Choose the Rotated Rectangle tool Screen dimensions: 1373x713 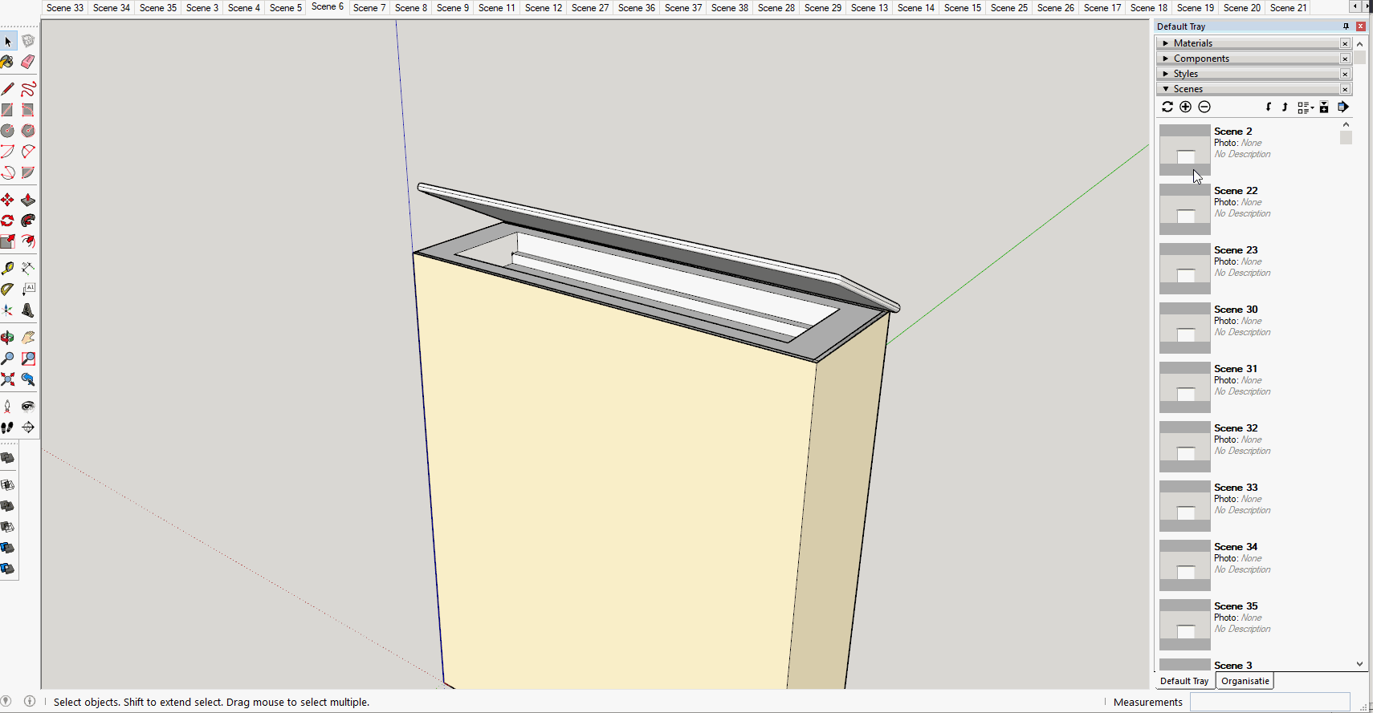point(28,110)
